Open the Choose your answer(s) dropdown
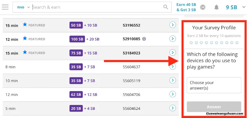This screenshot has height=118, width=247. click(x=214, y=85)
